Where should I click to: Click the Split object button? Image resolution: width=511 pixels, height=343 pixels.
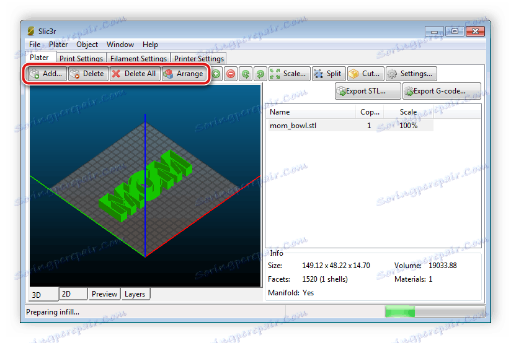point(329,74)
